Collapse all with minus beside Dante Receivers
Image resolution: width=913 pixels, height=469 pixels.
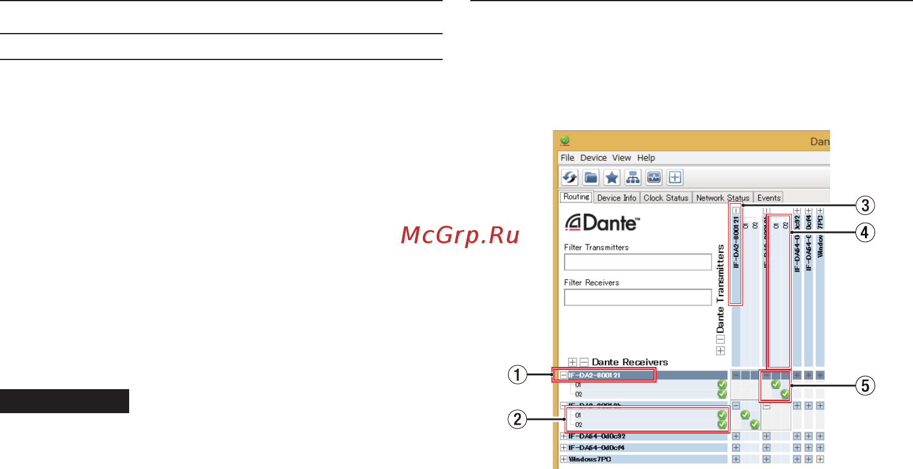(584, 362)
